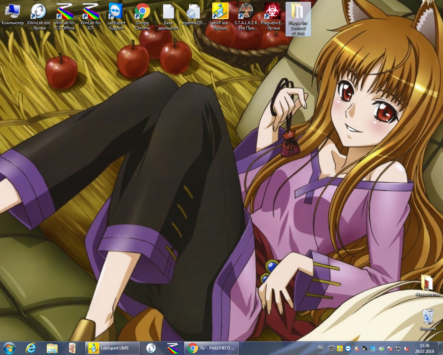Open the XWinLab taskbar icon
The image size is (443, 355).
pos(151,348)
